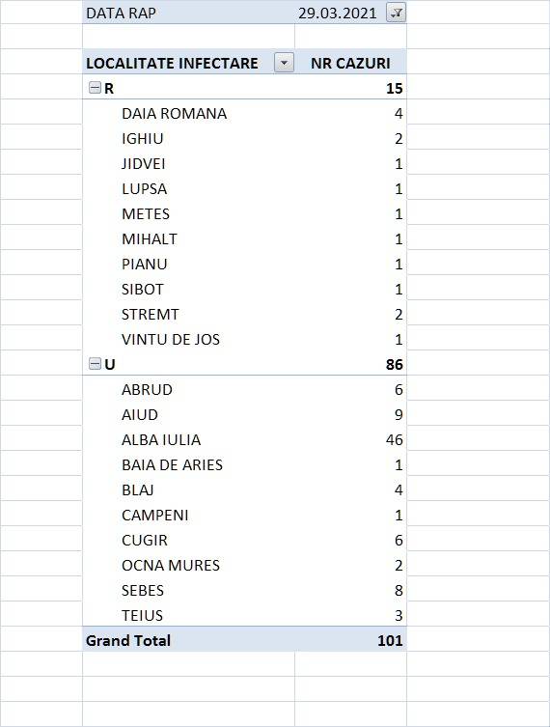This screenshot has width=550, height=727.
Task: Collapse the U group
Action: (95, 363)
